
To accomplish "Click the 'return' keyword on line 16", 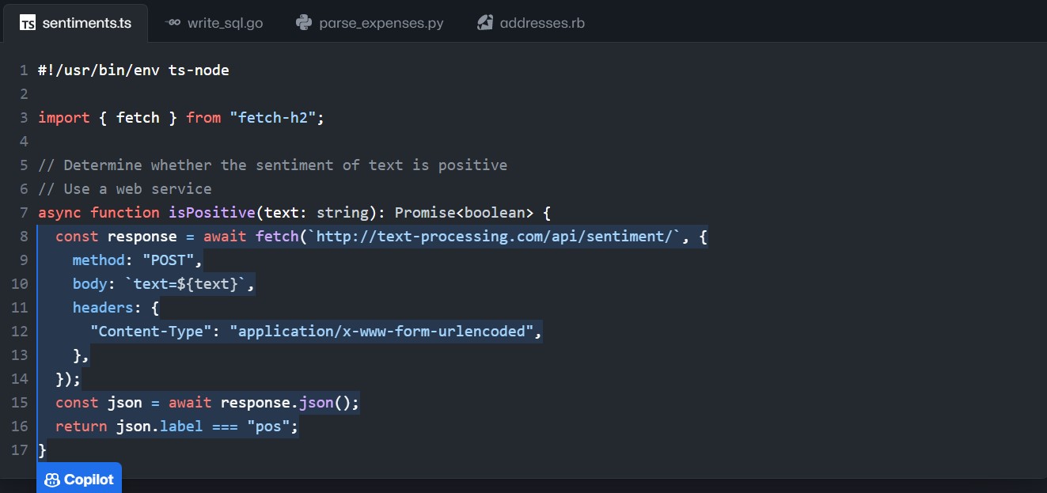I will (82, 427).
